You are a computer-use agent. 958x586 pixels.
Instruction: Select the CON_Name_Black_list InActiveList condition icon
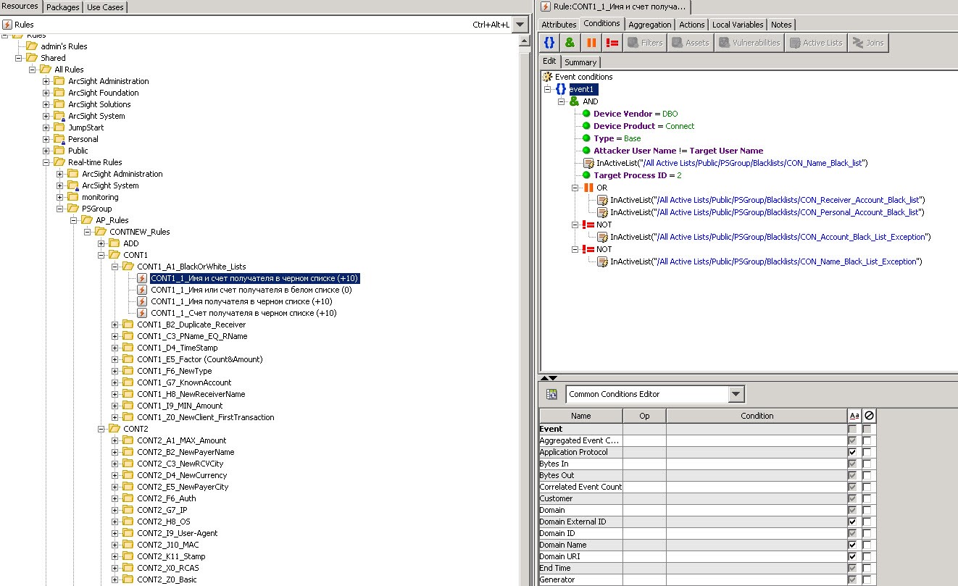588,163
